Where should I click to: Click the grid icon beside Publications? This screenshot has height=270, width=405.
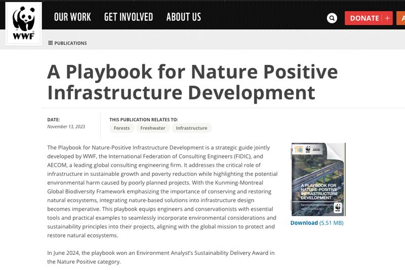pos(51,43)
